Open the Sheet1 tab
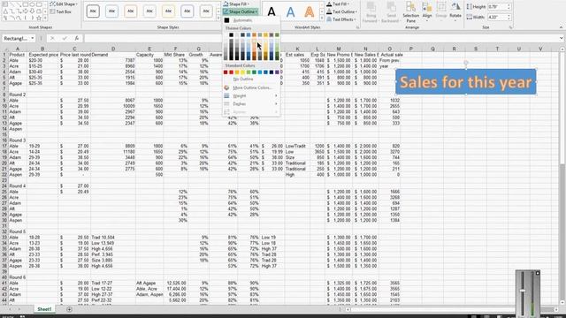Screen dimensions: 566x318 click(x=44, y=309)
